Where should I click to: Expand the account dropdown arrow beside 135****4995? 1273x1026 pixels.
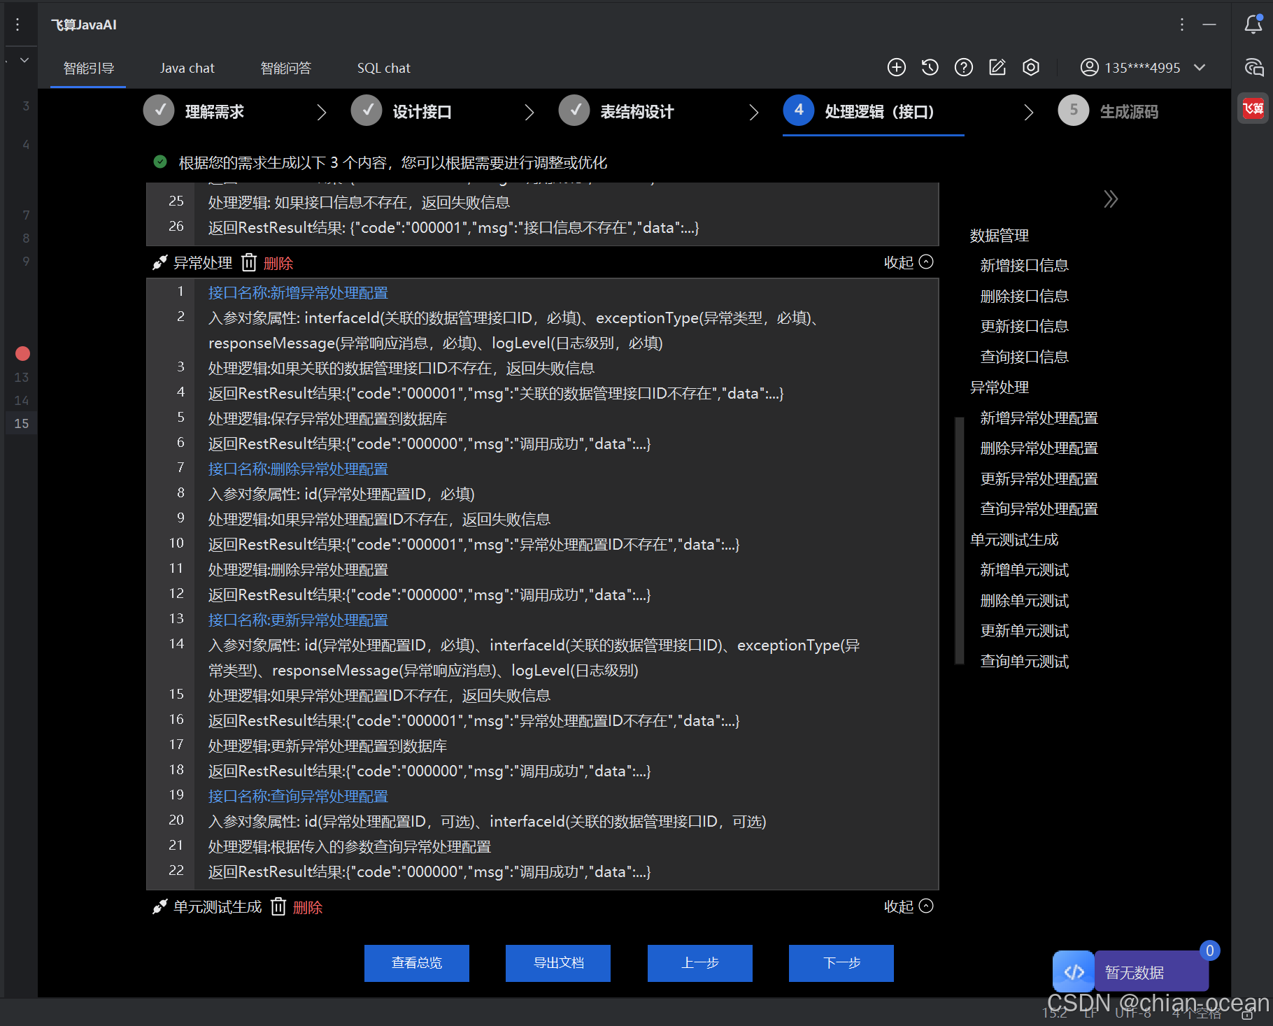(1200, 67)
